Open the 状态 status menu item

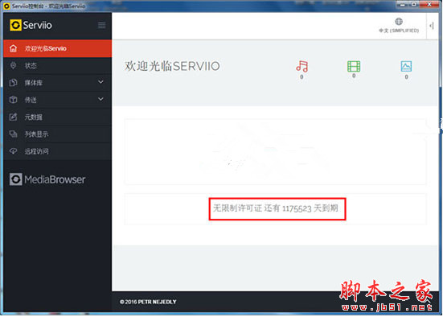58,66
